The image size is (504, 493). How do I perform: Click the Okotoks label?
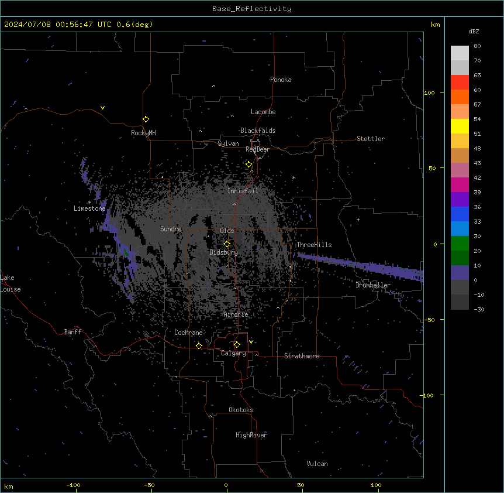point(241,410)
